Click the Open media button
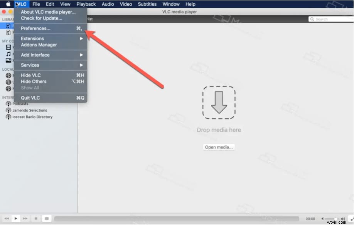354x226 pixels. coord(219,147)
